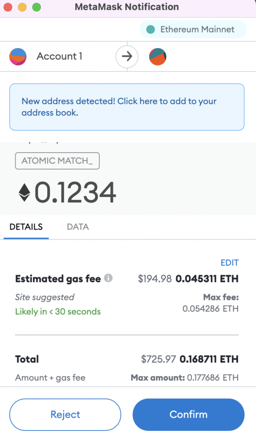Switch to the DATA tab
Viewport: 256px width, 433px height.
(x=78, y=227)
